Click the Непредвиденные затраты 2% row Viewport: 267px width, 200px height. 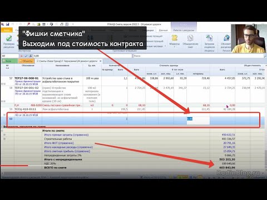tap(63, 155)
